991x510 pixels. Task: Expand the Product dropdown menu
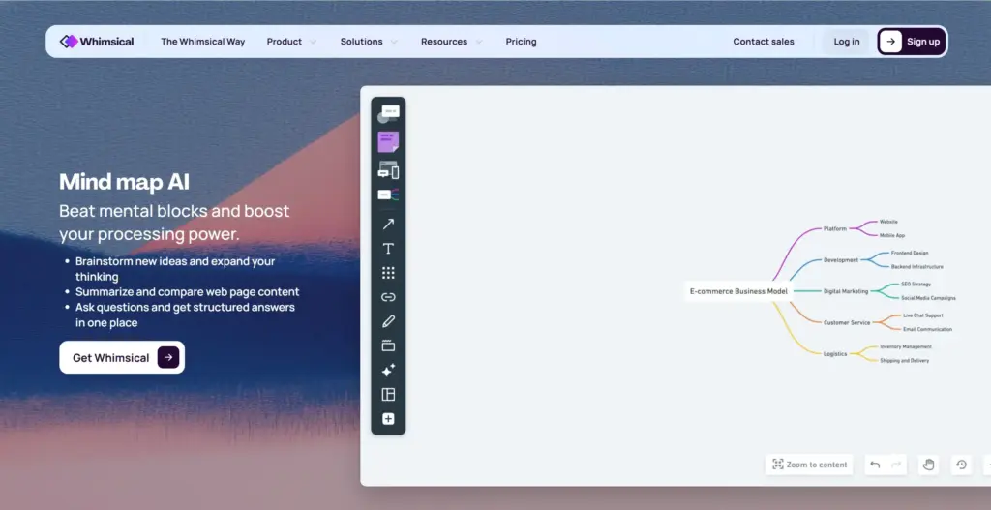(291, 42)
